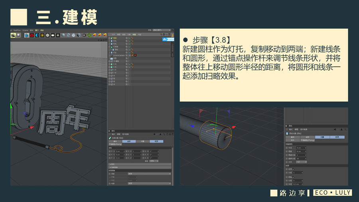Create mix material with crossed-arrows icon
Image resolution: width=359 pixels, height=202 pixels.
pyautogui.click(x=84, y=35)
